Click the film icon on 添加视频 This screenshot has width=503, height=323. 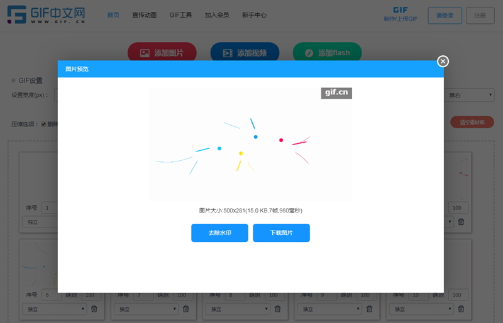click(x=227, y=53)
